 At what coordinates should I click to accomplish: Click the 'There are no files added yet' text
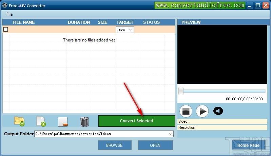[x=89, y=40]
